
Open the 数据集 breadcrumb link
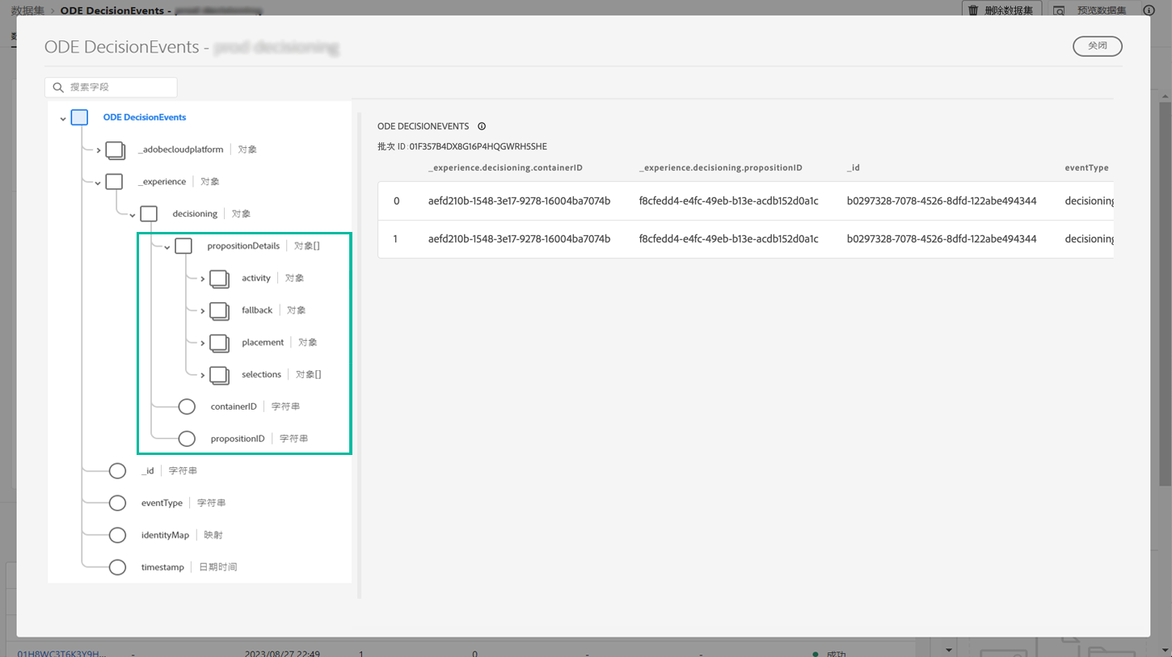click(x=28, y=11)
